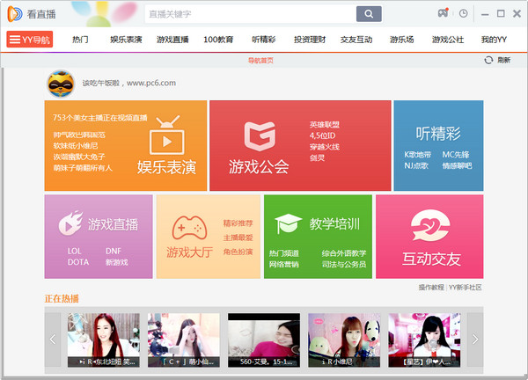Open the 操作教程 link
The height and width of the screenshot is (380, 528).
point(431,288)
